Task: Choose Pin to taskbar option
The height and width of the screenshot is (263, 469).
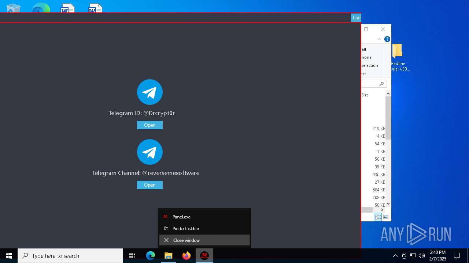Action: pyautogui.click(x=204, y=228)
